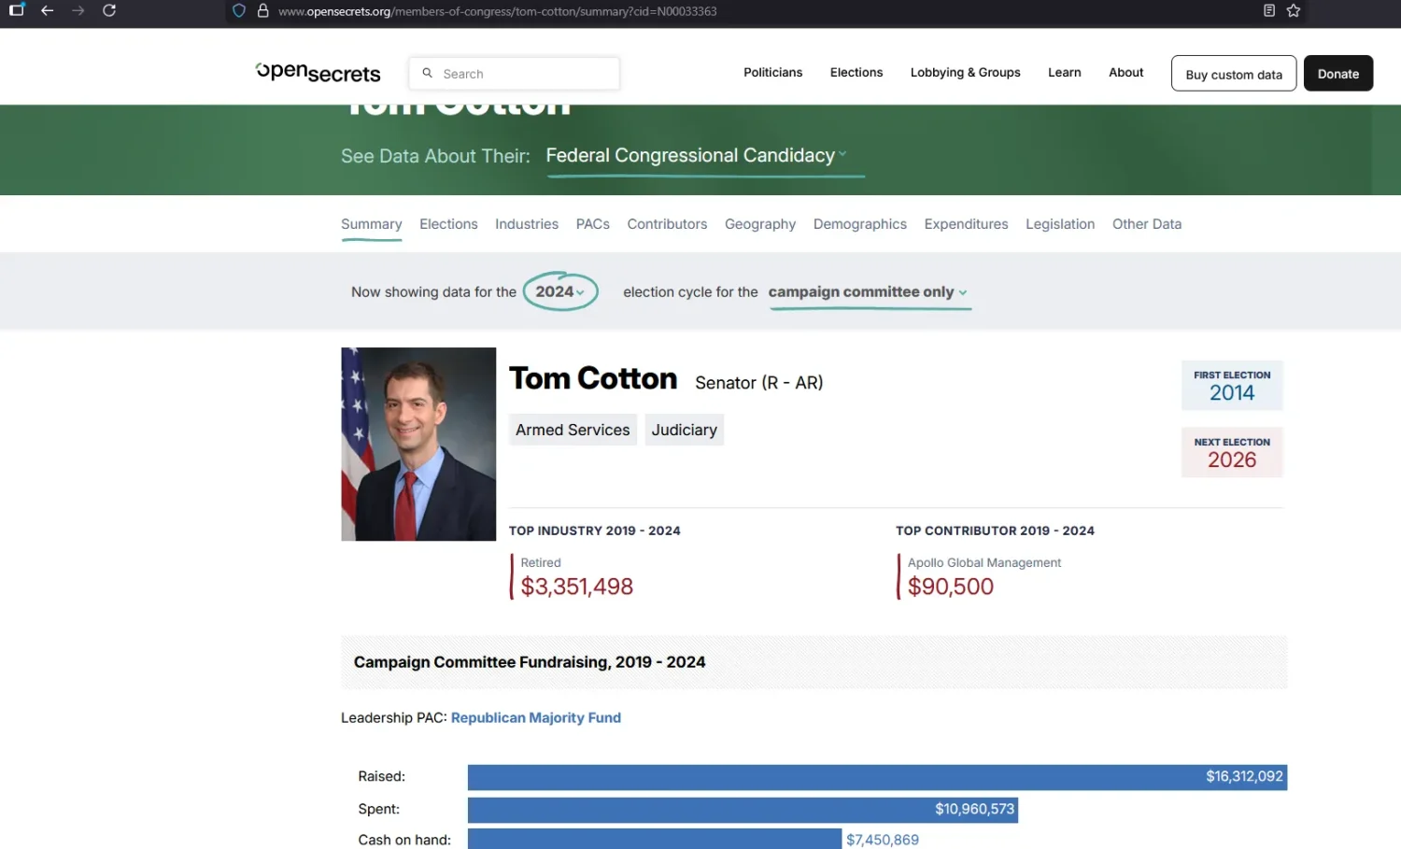This screenshot has width=1401, height=849.
Task: Switch to the Contributors tab
Action: coord(667,224)
